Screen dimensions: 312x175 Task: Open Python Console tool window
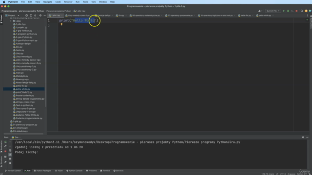click(x=74, y=171)
